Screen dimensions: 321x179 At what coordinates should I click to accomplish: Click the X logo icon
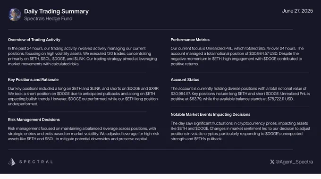(x=272, y=162)
